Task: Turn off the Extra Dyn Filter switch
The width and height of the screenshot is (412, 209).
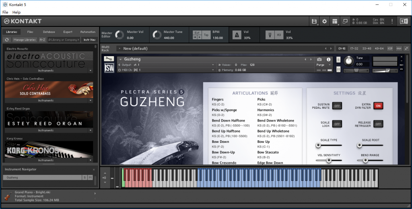Action: pyautogui.click(x=378, y=106)
